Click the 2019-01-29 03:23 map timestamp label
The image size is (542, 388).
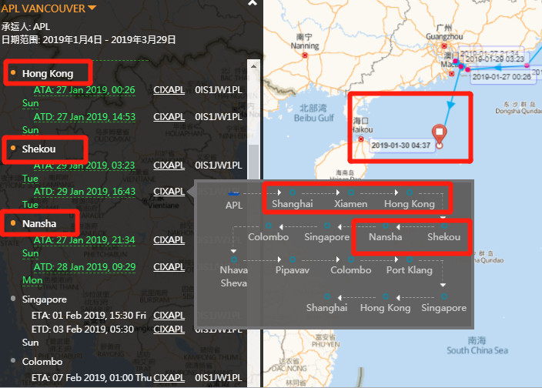pyautogui.click(x=494, y=59)
